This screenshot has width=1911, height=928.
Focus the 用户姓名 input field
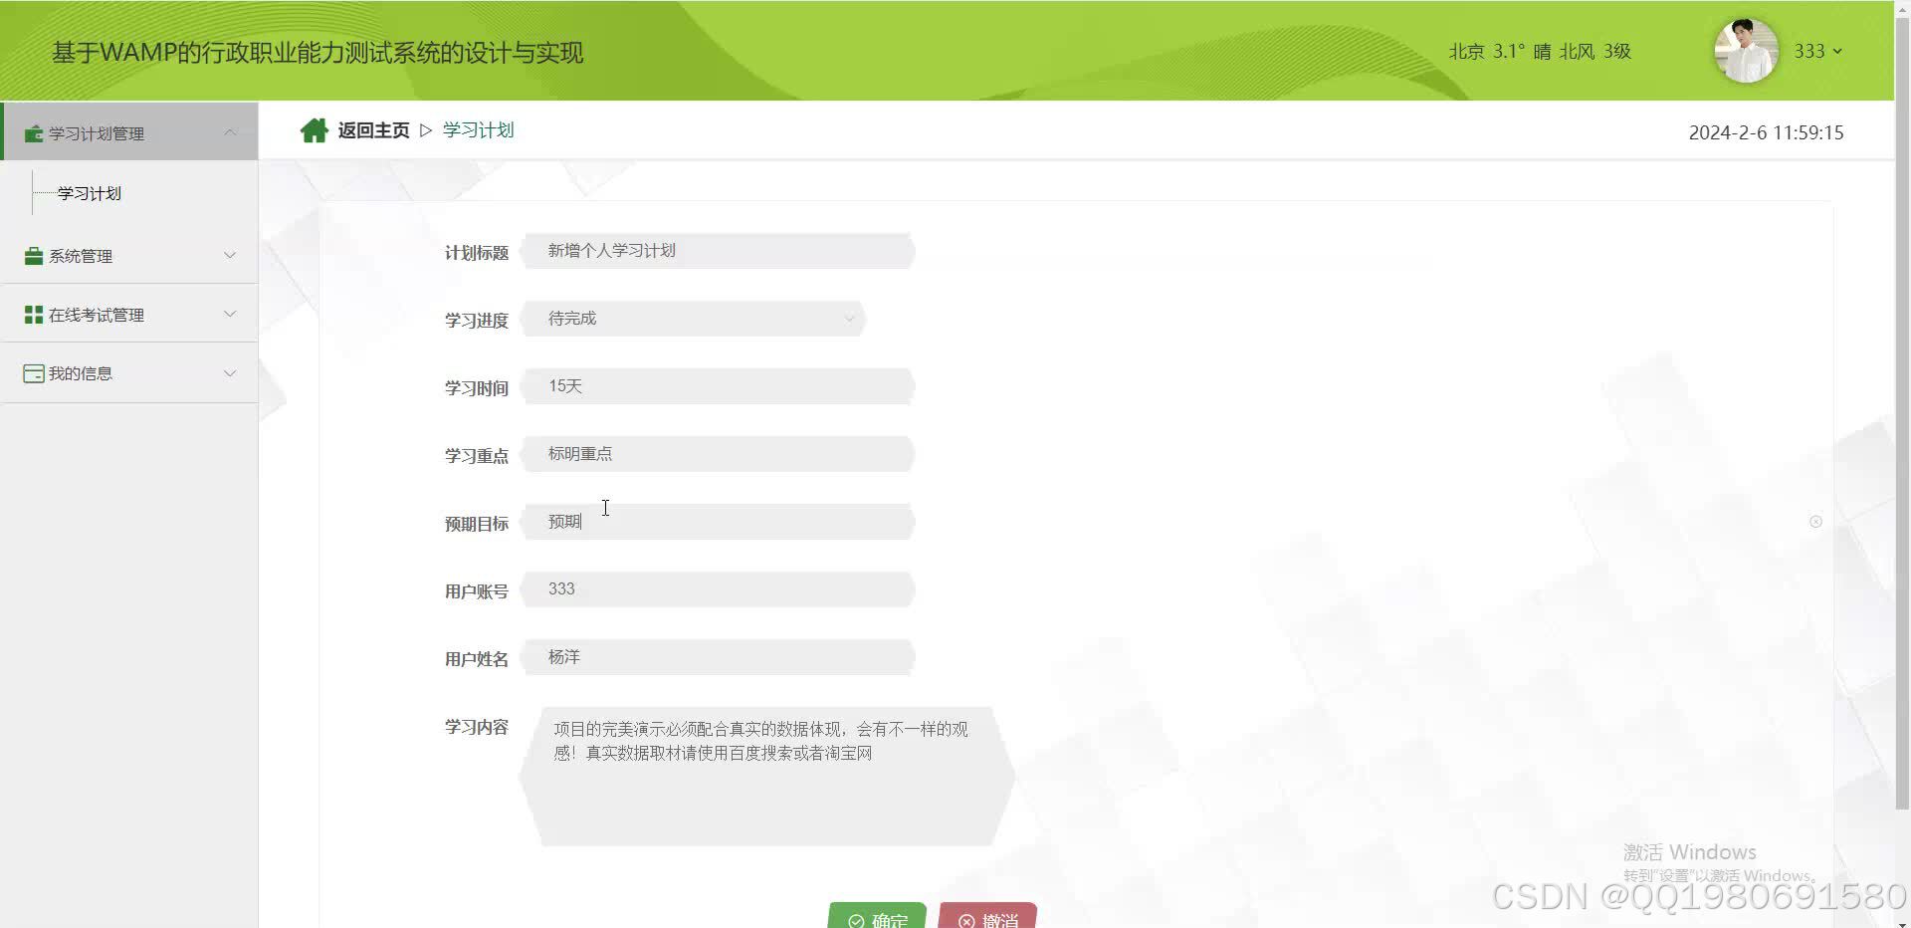point(718,657)
